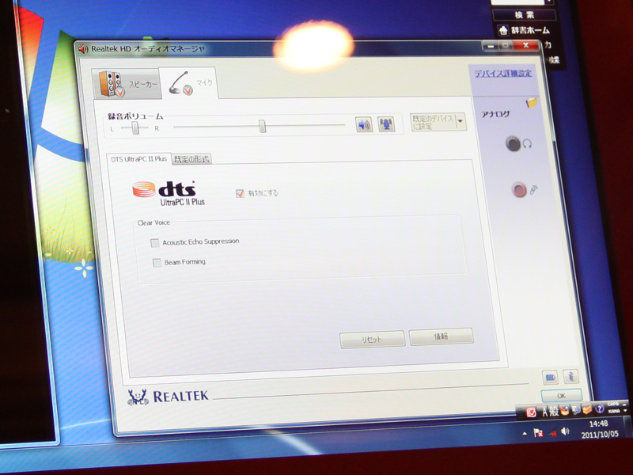Enable the Beam Forming checkbox
This screenshot has height=475, width=633.
(157, 262)
